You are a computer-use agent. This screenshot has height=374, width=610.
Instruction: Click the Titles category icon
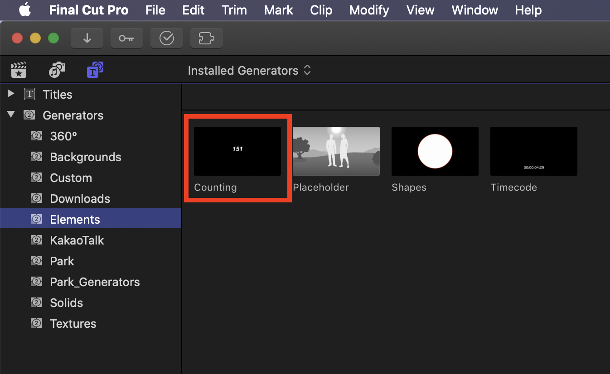[29, 94]
